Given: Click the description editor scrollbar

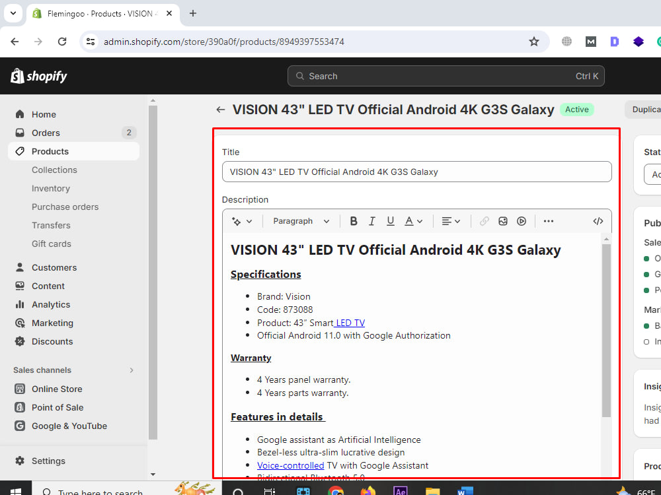Looking at the screenshot, I should pos(606,331).
